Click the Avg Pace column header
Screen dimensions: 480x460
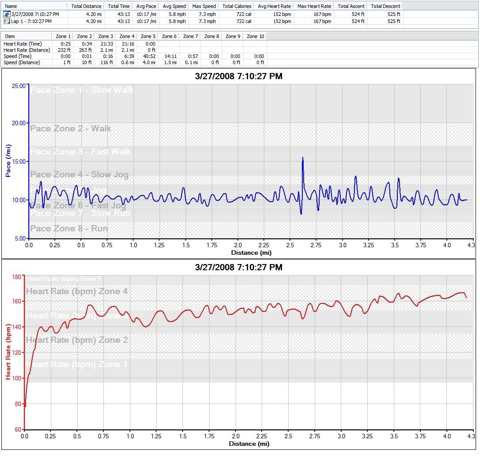click(146, 6)
